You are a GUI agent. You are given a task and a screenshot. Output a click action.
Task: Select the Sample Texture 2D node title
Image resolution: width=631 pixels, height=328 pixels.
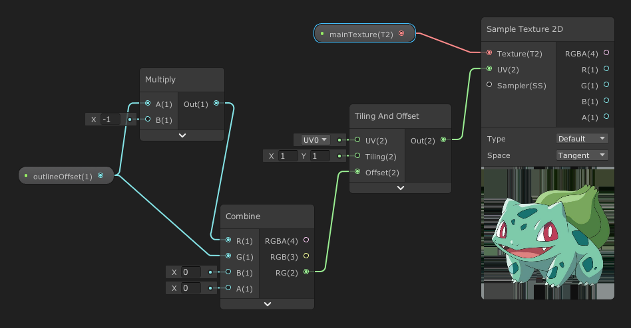click(525, 29)
